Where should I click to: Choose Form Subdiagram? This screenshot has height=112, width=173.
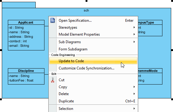coord(93,49)
